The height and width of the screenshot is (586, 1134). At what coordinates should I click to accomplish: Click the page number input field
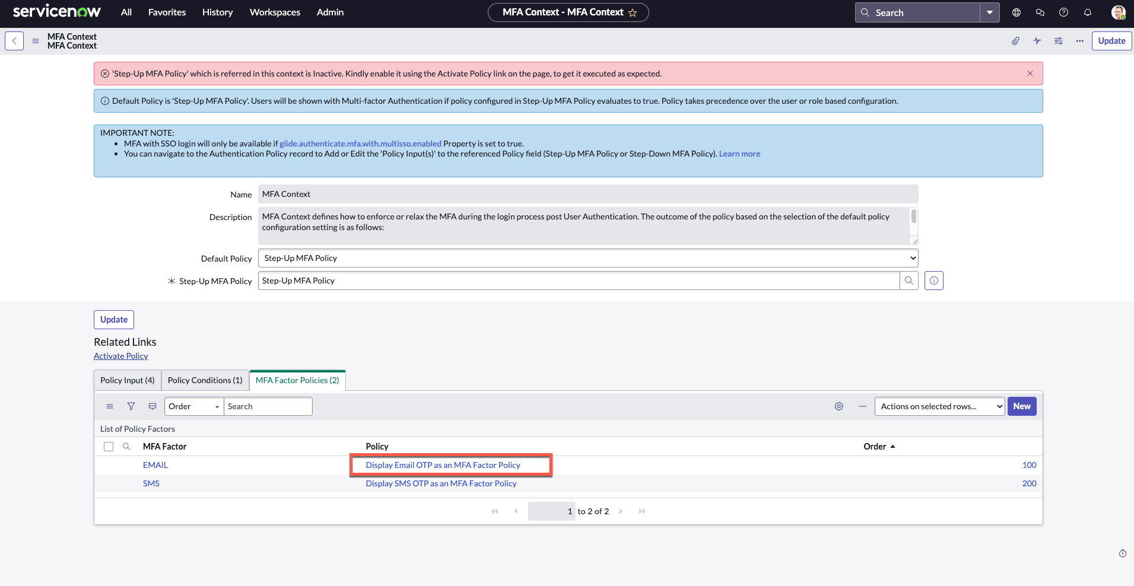552,511
